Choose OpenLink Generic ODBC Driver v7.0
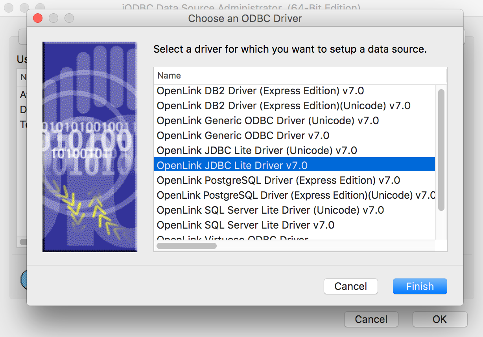This screenshot has width=483, height=337. (244, 136)
